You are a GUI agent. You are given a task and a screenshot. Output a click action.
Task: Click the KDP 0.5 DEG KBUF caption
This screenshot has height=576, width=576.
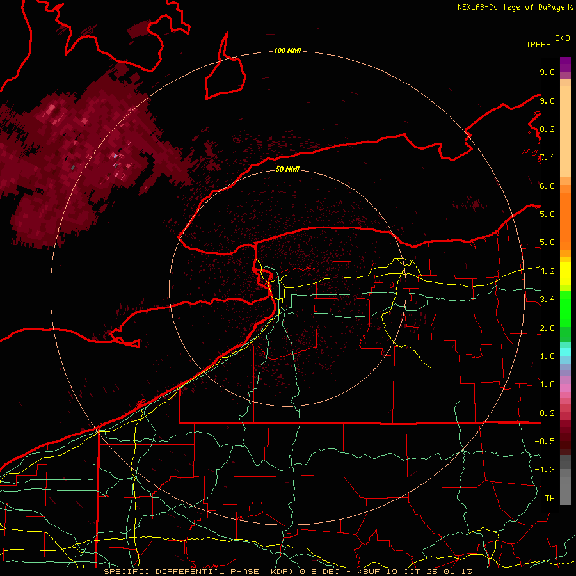[287, 572]
